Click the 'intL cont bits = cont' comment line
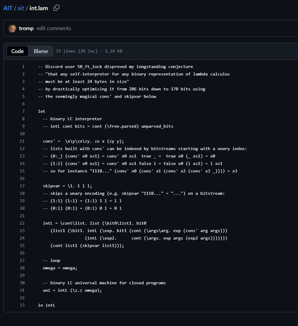Viewport: 298px width, 326px height. tap(108, 126)
